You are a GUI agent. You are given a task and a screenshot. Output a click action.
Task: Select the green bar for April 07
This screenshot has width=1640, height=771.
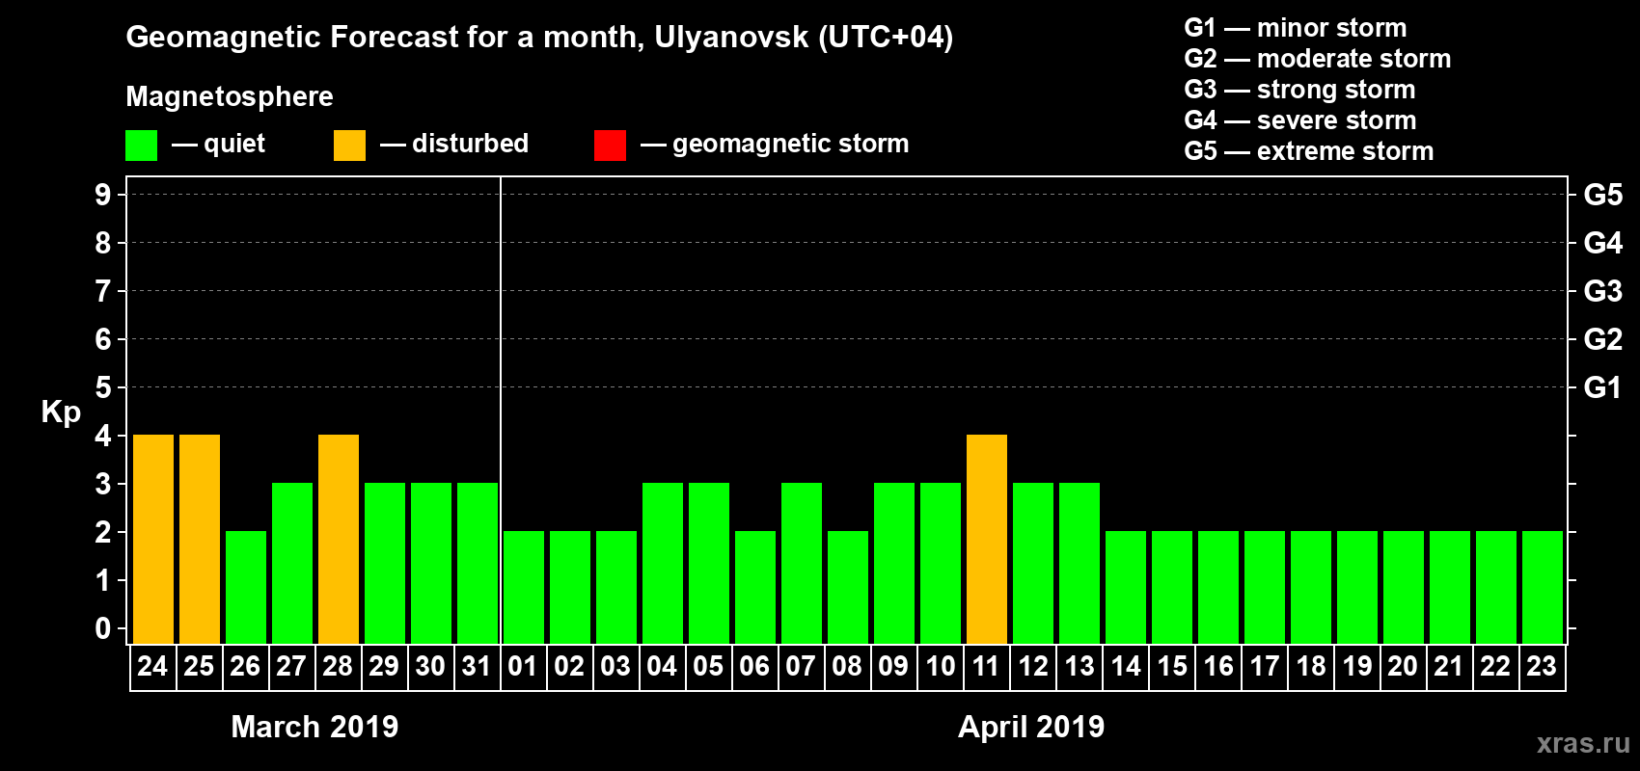pos(802,564)
